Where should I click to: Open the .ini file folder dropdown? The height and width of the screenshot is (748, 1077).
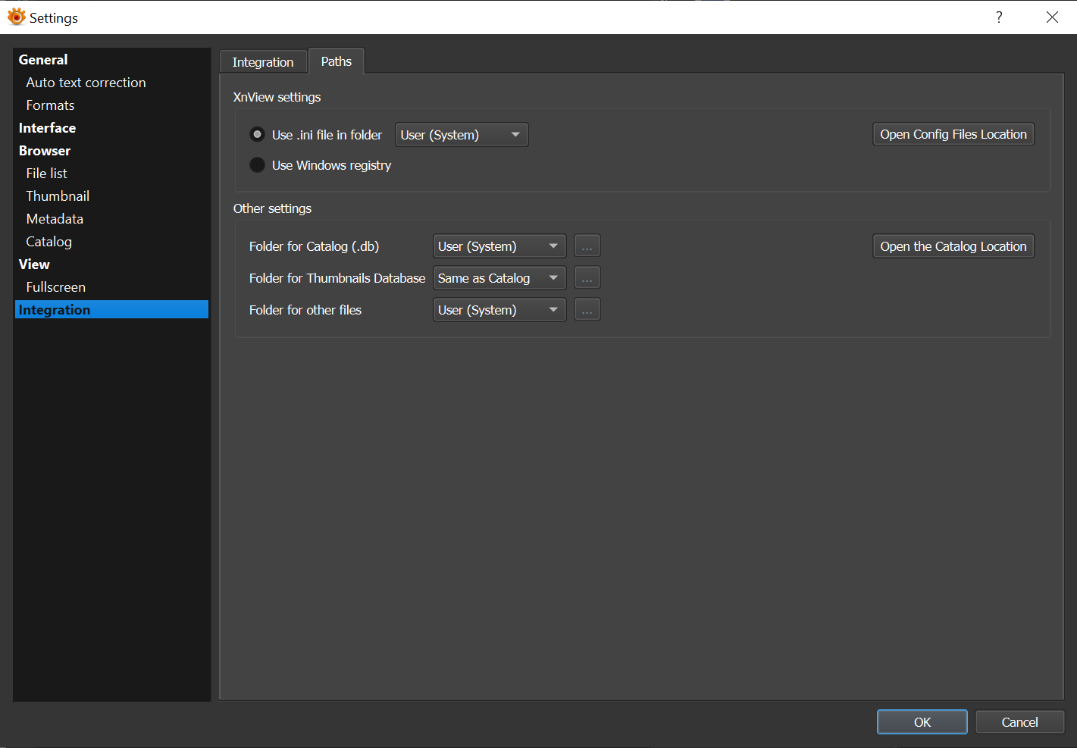tap(461, 135)
